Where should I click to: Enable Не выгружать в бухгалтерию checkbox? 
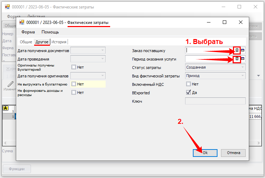[x=74, y=84]
